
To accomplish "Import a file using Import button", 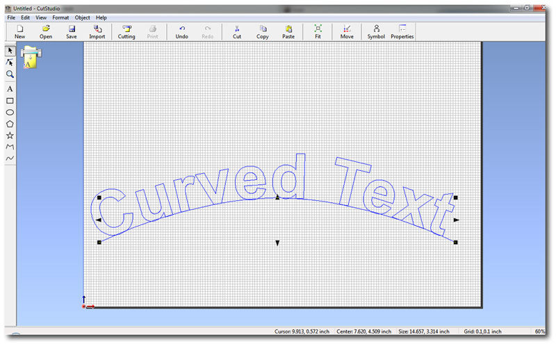I will (x=97, y=32).
